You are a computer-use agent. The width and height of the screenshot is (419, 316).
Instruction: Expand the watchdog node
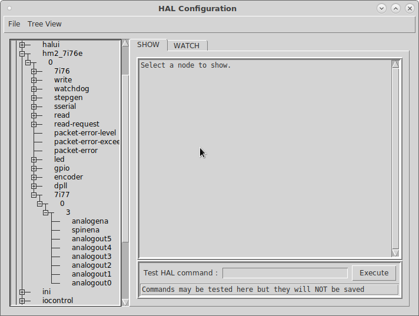click(34, 89)
